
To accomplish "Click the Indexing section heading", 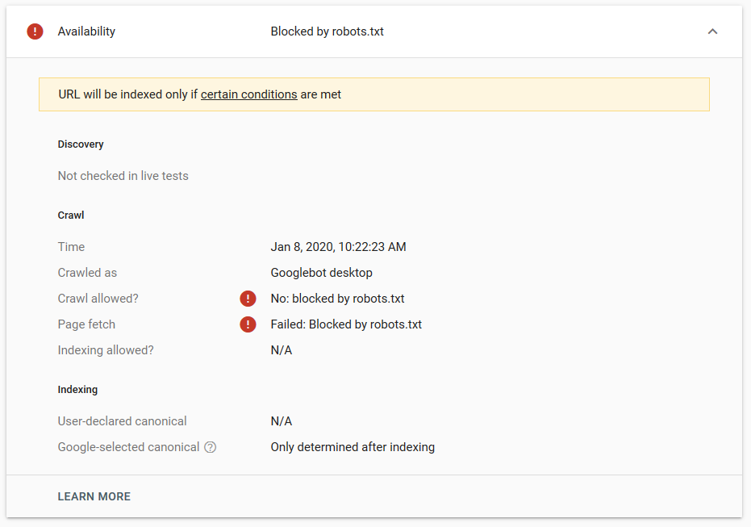I will pyautogui.click(x=77, y=390).
